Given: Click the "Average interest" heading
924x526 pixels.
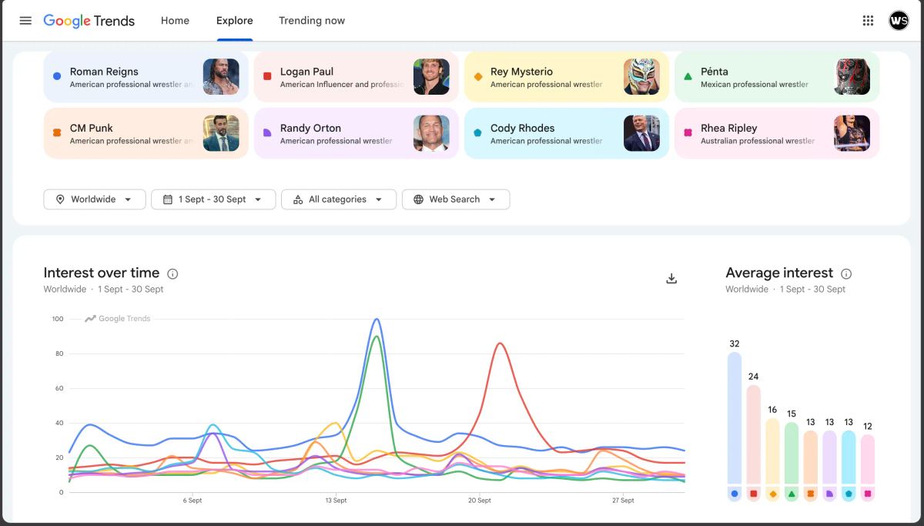Looking at the screenshot, I should [x=779, y=273].
